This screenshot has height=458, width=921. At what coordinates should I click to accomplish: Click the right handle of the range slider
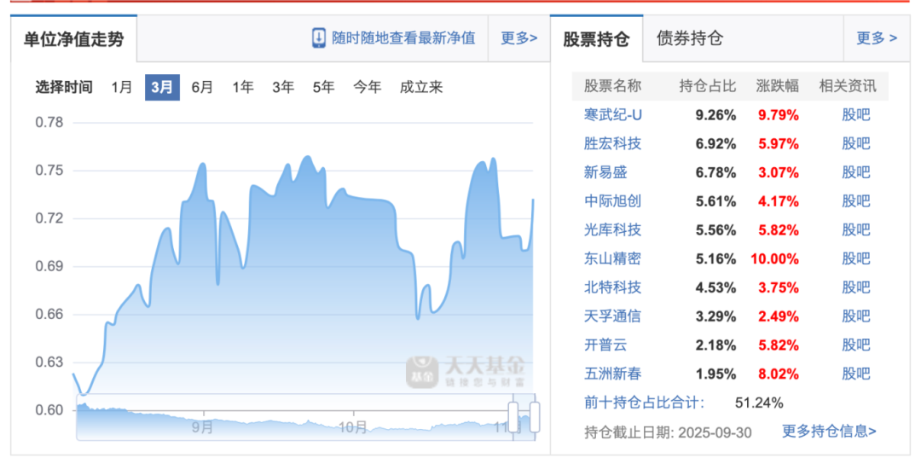coord(535,417)
